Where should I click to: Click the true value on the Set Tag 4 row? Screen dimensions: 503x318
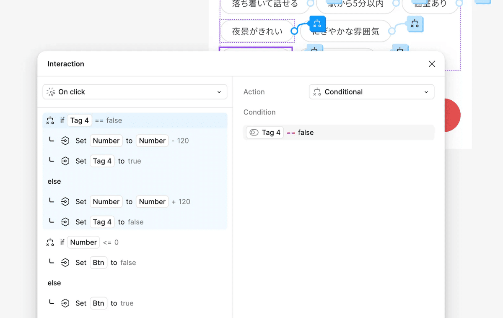pos(135,161)
